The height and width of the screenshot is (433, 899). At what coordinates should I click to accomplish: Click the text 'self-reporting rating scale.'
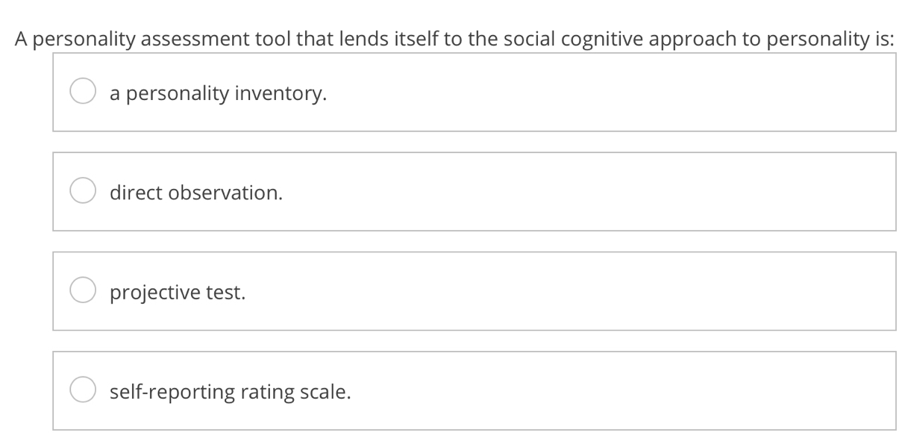click(230, 390)
